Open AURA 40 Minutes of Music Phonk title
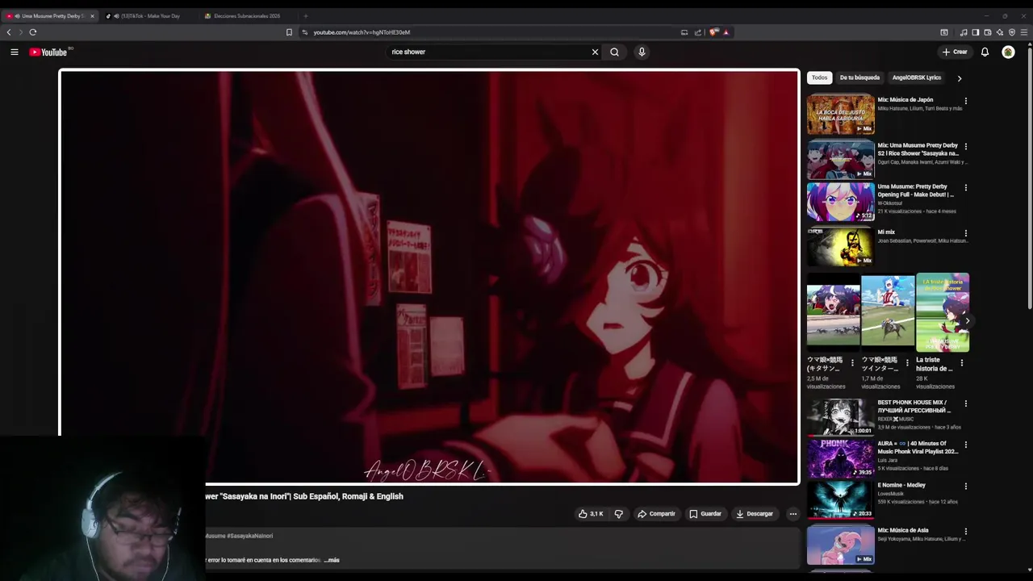 918,448
